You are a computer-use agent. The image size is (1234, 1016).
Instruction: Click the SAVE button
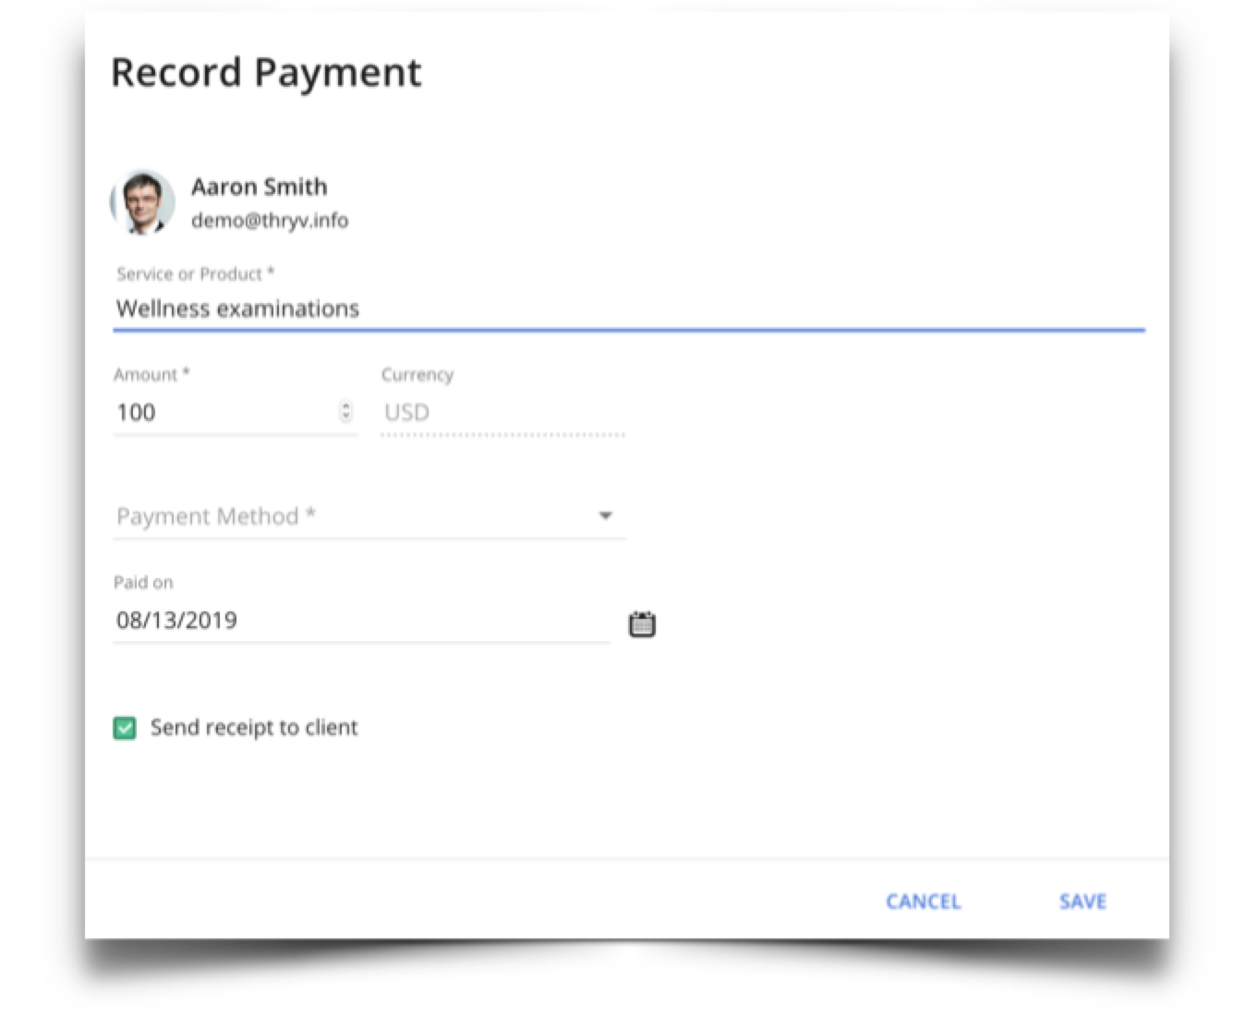(x=1083, y=901)
